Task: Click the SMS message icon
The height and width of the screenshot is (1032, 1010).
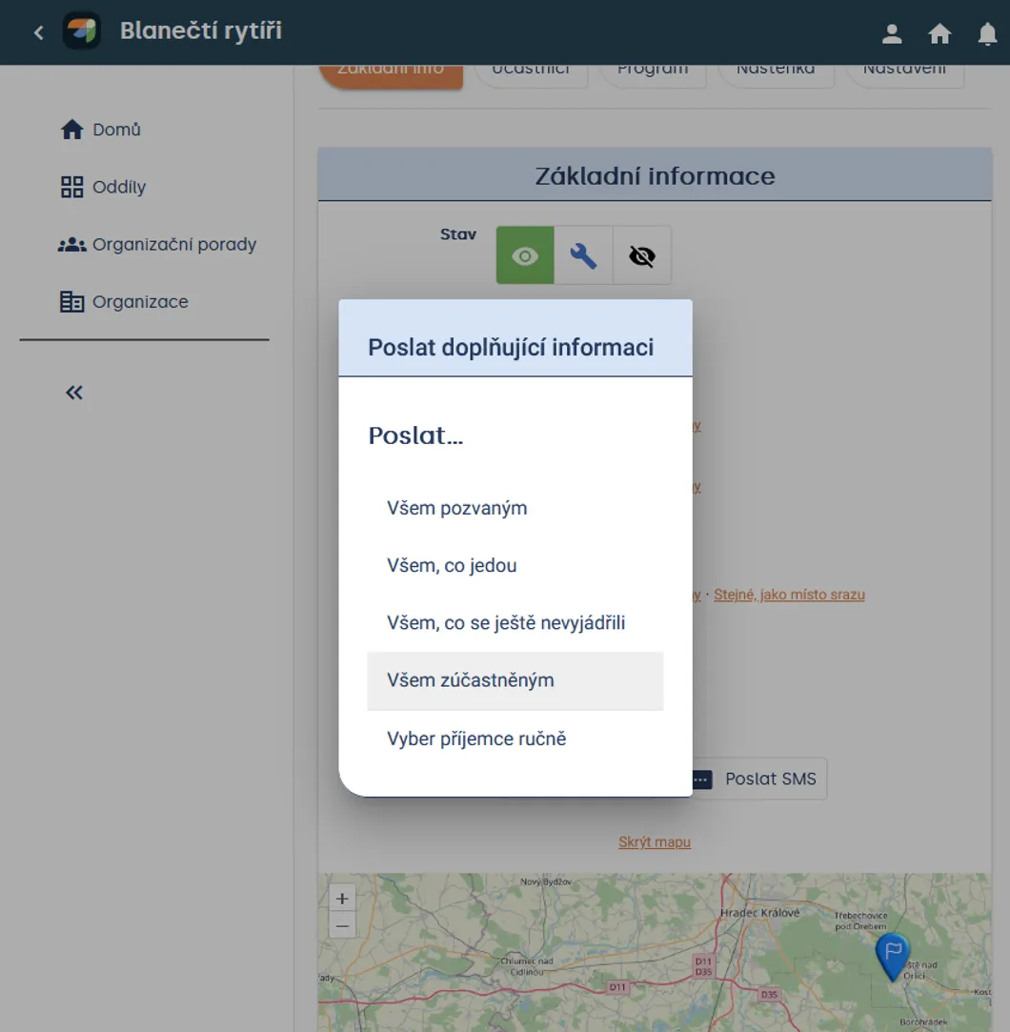Action: coord(702,779)
